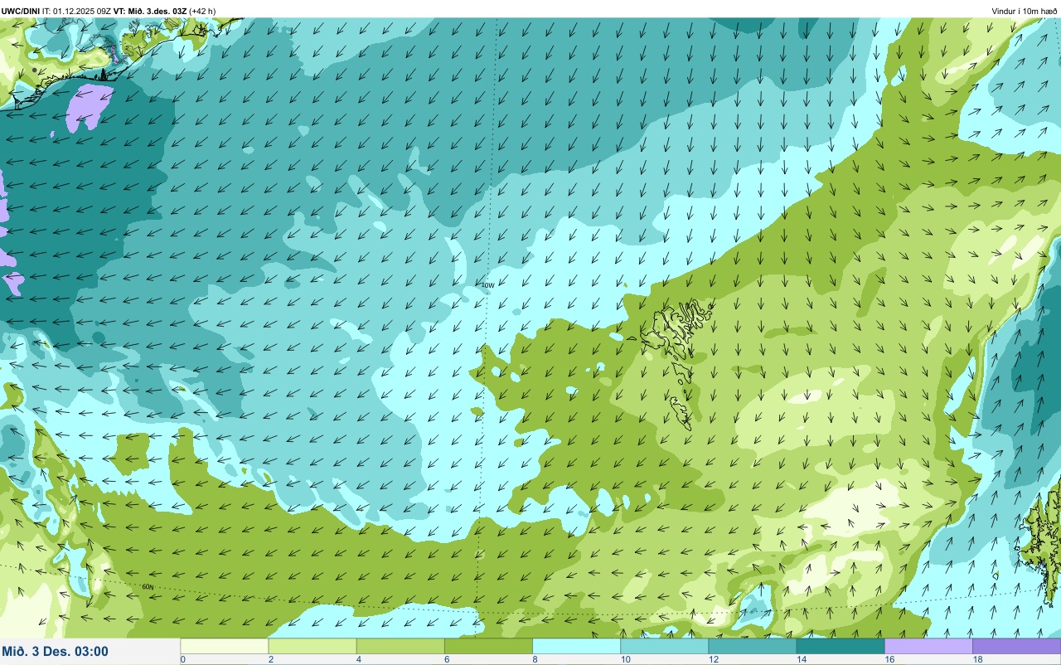
Task: Click the lavender 16–18 legend swatch
Action: [x=928, y=646]
